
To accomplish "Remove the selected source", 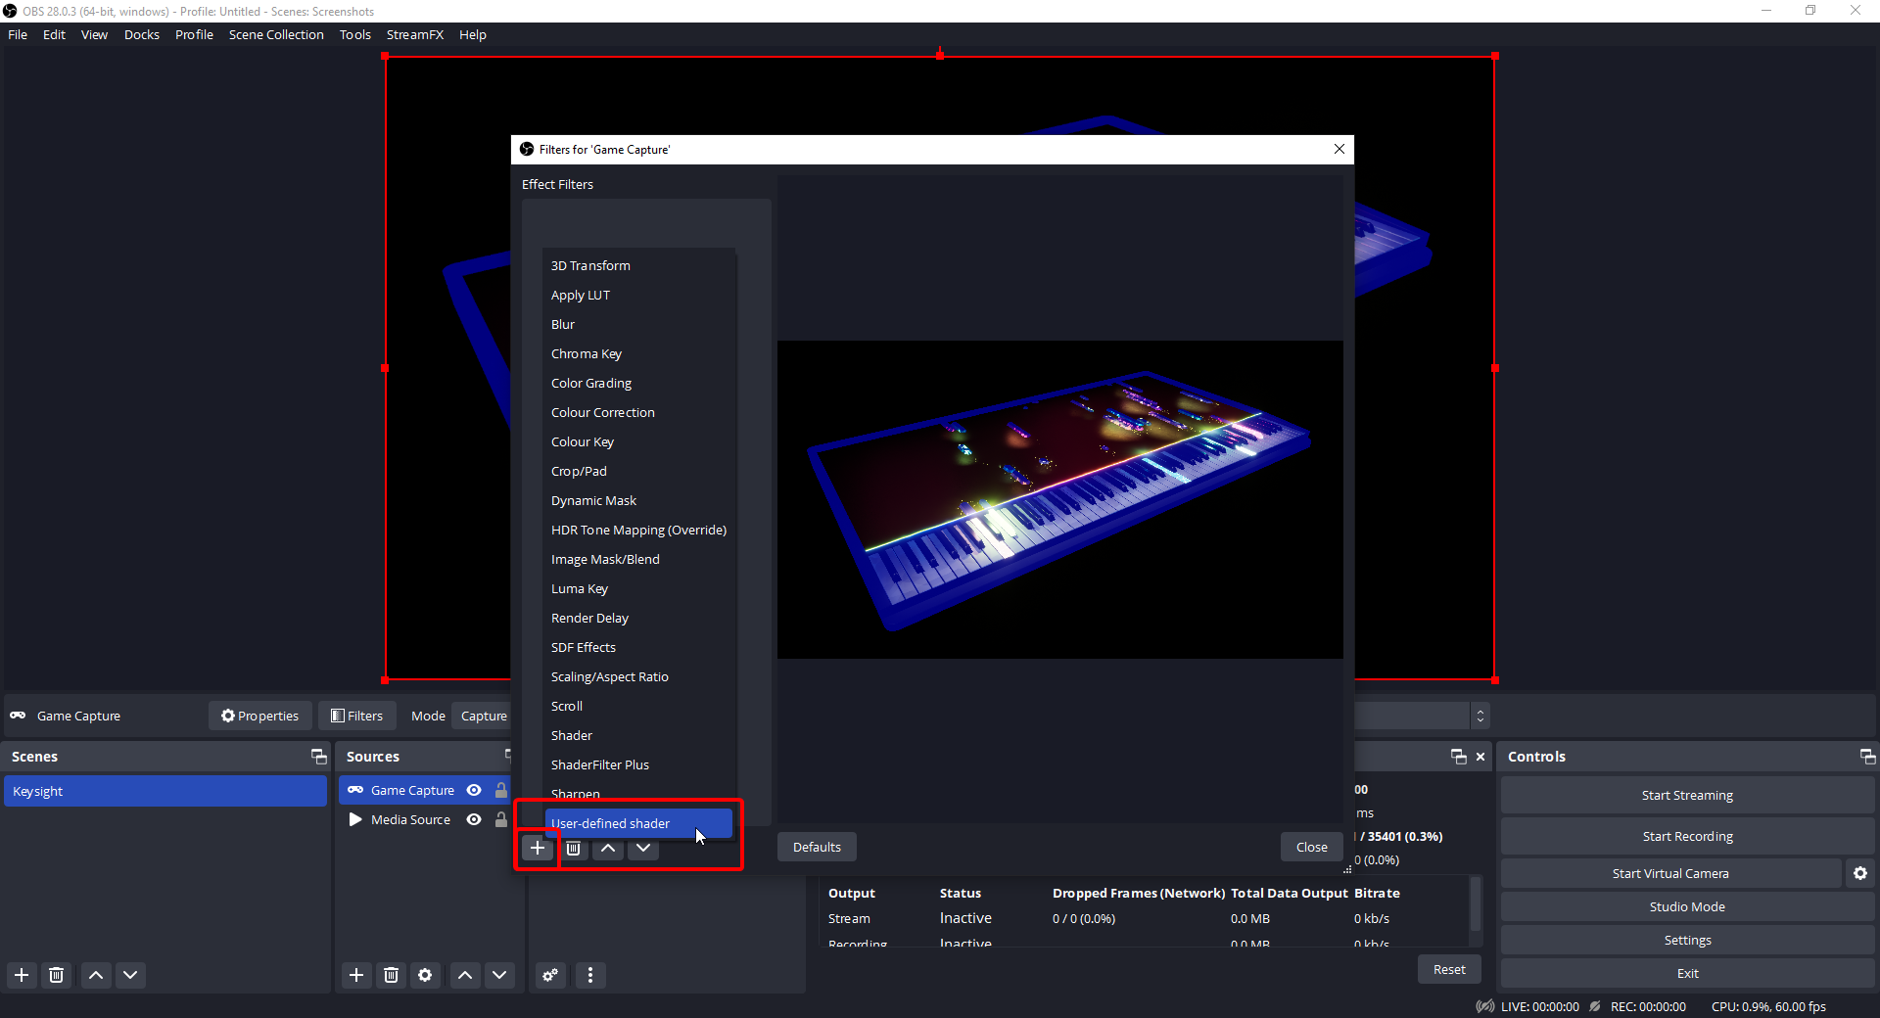I will [x=392, y=975].
